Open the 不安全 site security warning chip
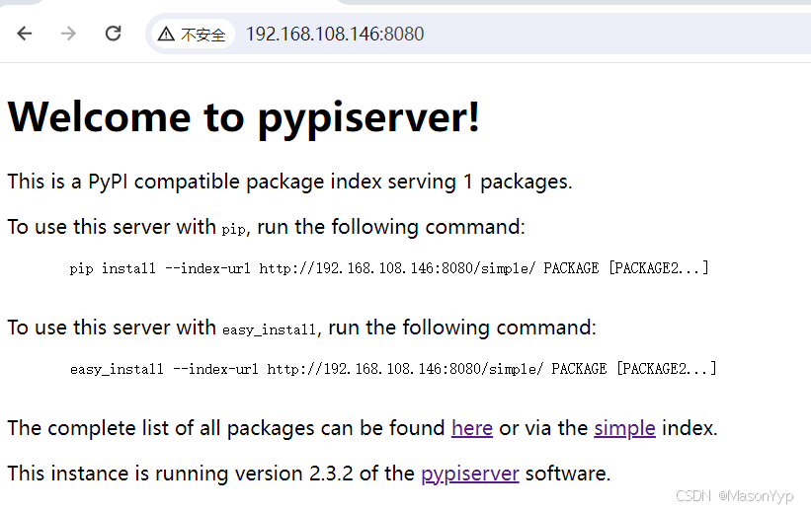Image resolution: width=811 pixels, height=511 pixels. tap(192, 35)
